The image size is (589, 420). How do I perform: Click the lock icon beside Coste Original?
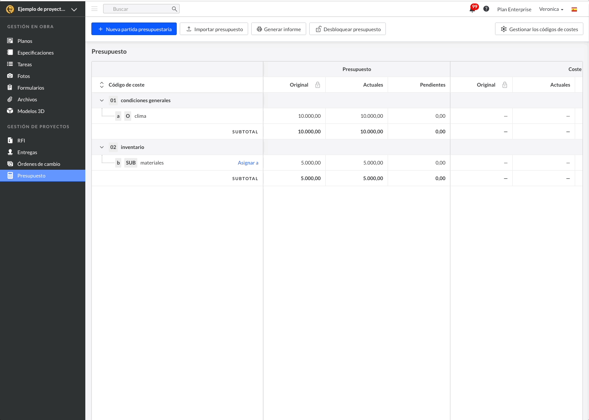[x=505, y=85]
